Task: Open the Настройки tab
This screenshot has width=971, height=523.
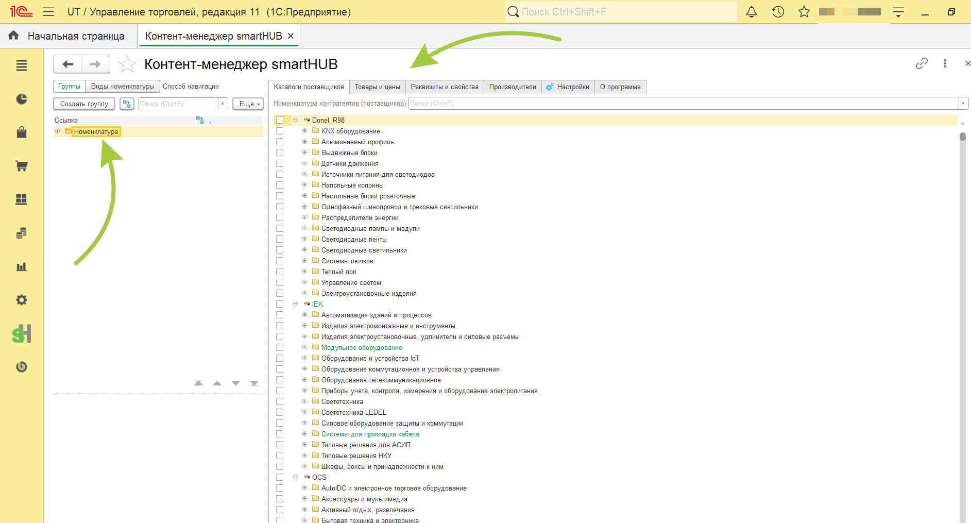Action: [568, 87]
